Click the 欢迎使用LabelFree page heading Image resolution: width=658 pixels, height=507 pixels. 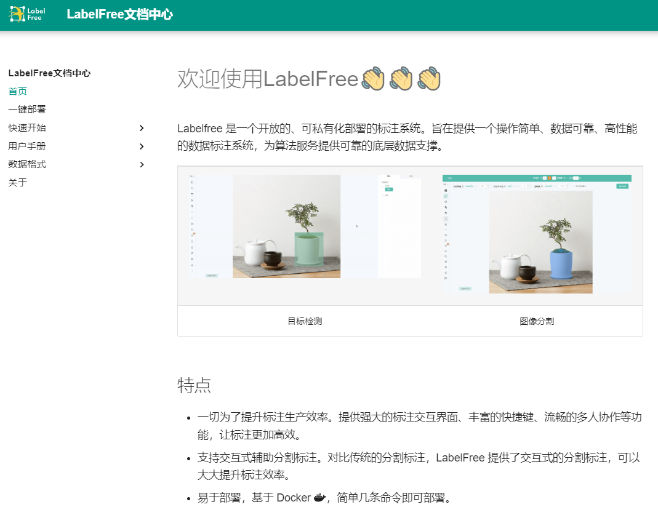(309, 79)
